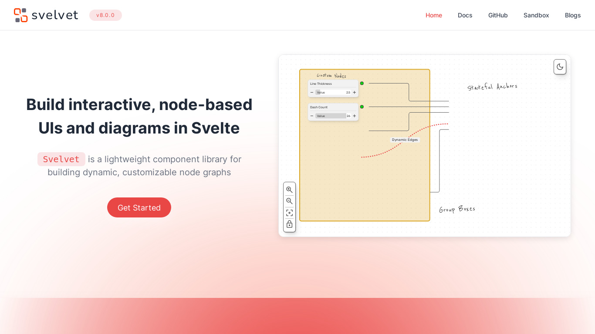Open the Docs menu item

pos(465,15)
